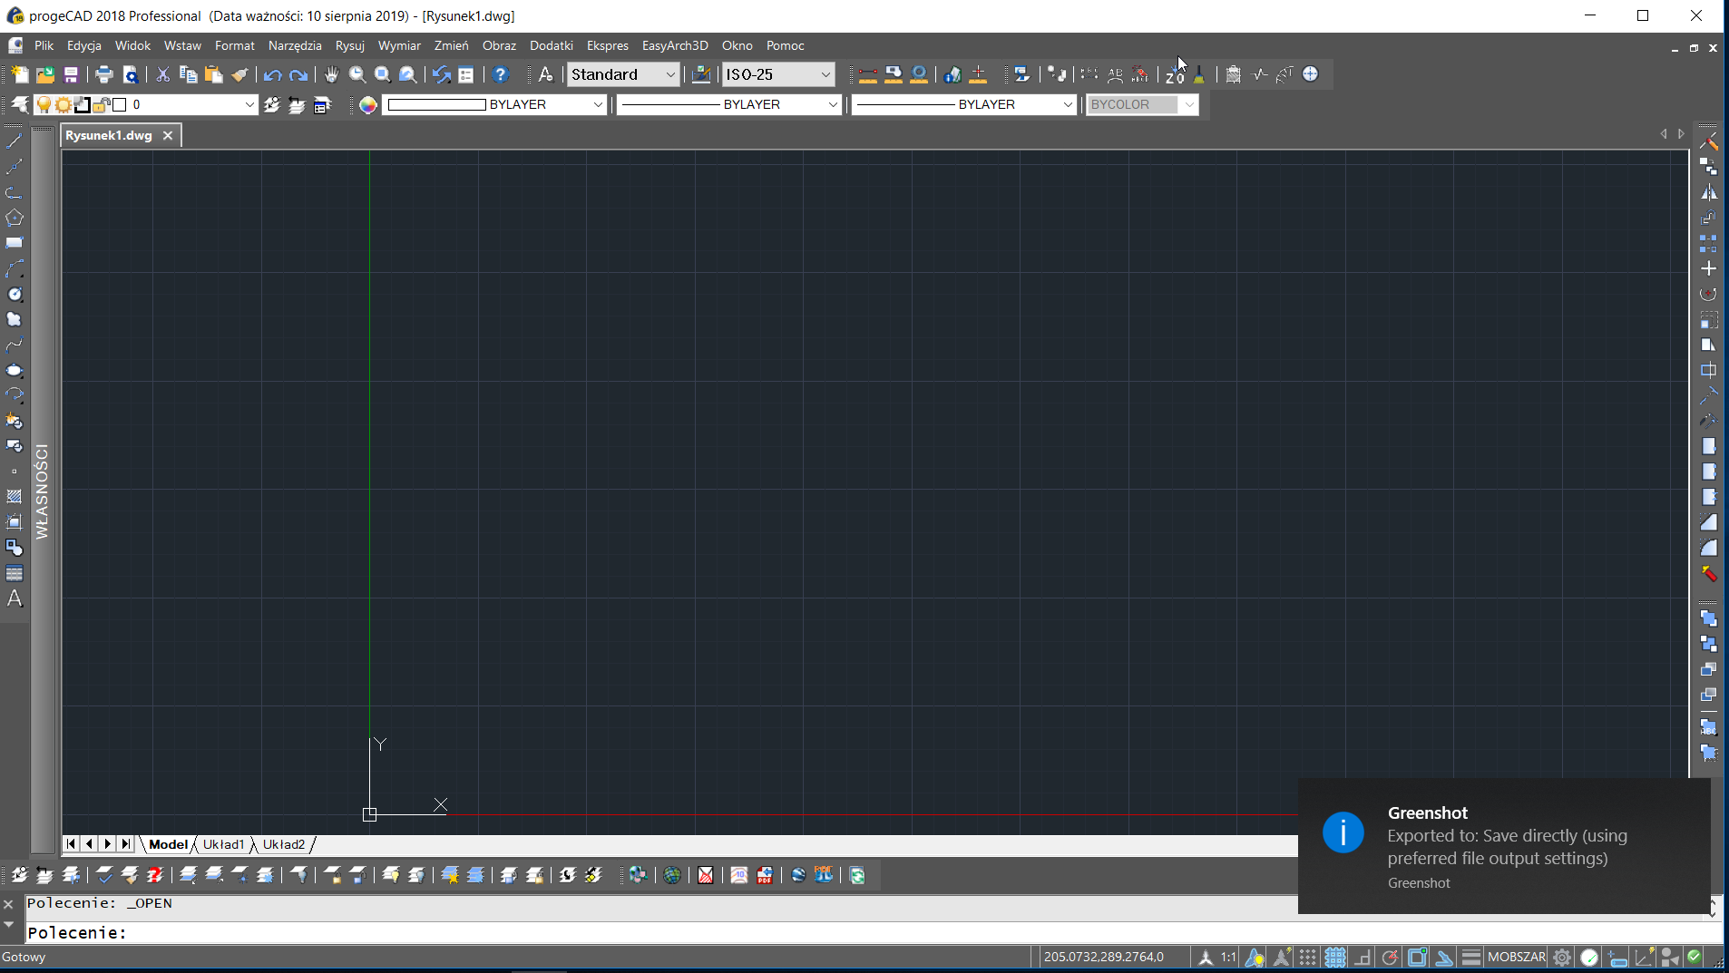Open the Standard text style dropdown
Screen dimensions: 1729x973
click(670, 74)
